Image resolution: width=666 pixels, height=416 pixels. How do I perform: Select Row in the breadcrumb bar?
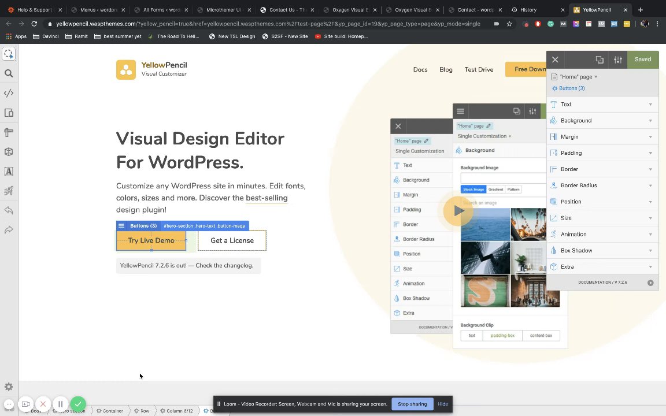pyautogui.click(x=142, y=411)
